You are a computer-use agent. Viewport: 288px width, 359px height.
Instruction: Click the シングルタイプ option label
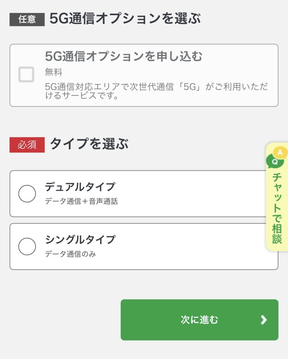click(x=80, y=240)
